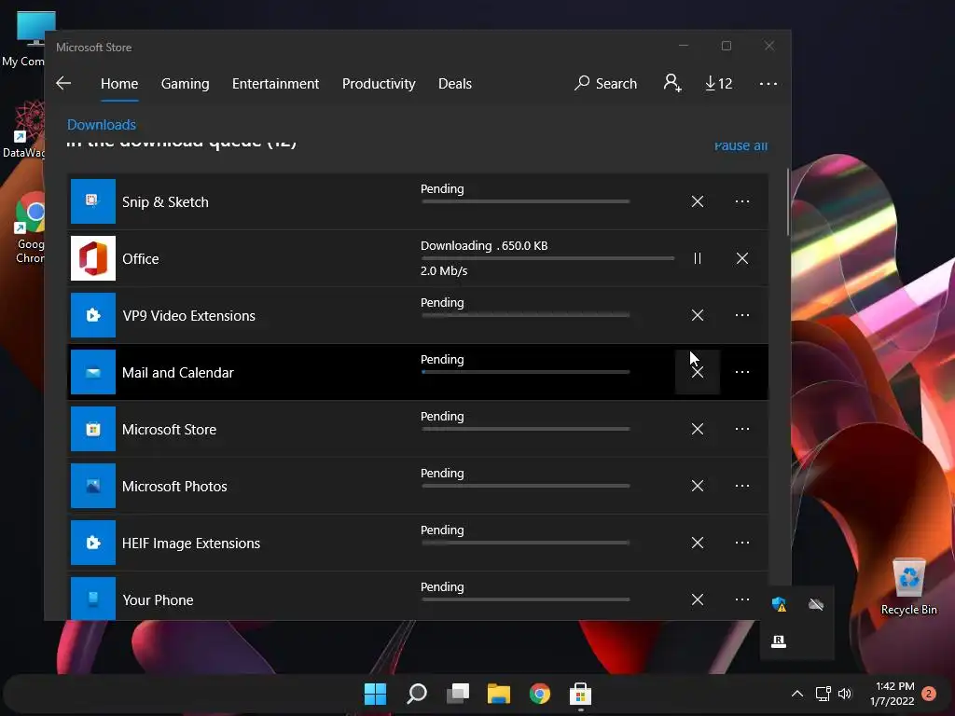Go back with the arrow button

pos(63,83)
